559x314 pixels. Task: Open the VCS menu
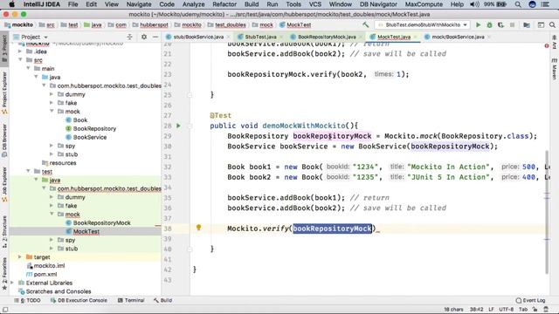pos(314,4)
